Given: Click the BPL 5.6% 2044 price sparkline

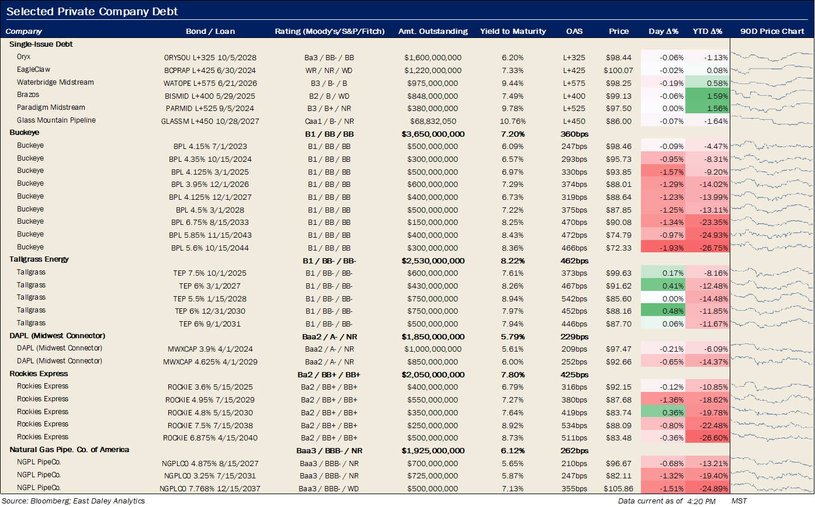Looking at the screenshot, I should click(x=772, y=247).
